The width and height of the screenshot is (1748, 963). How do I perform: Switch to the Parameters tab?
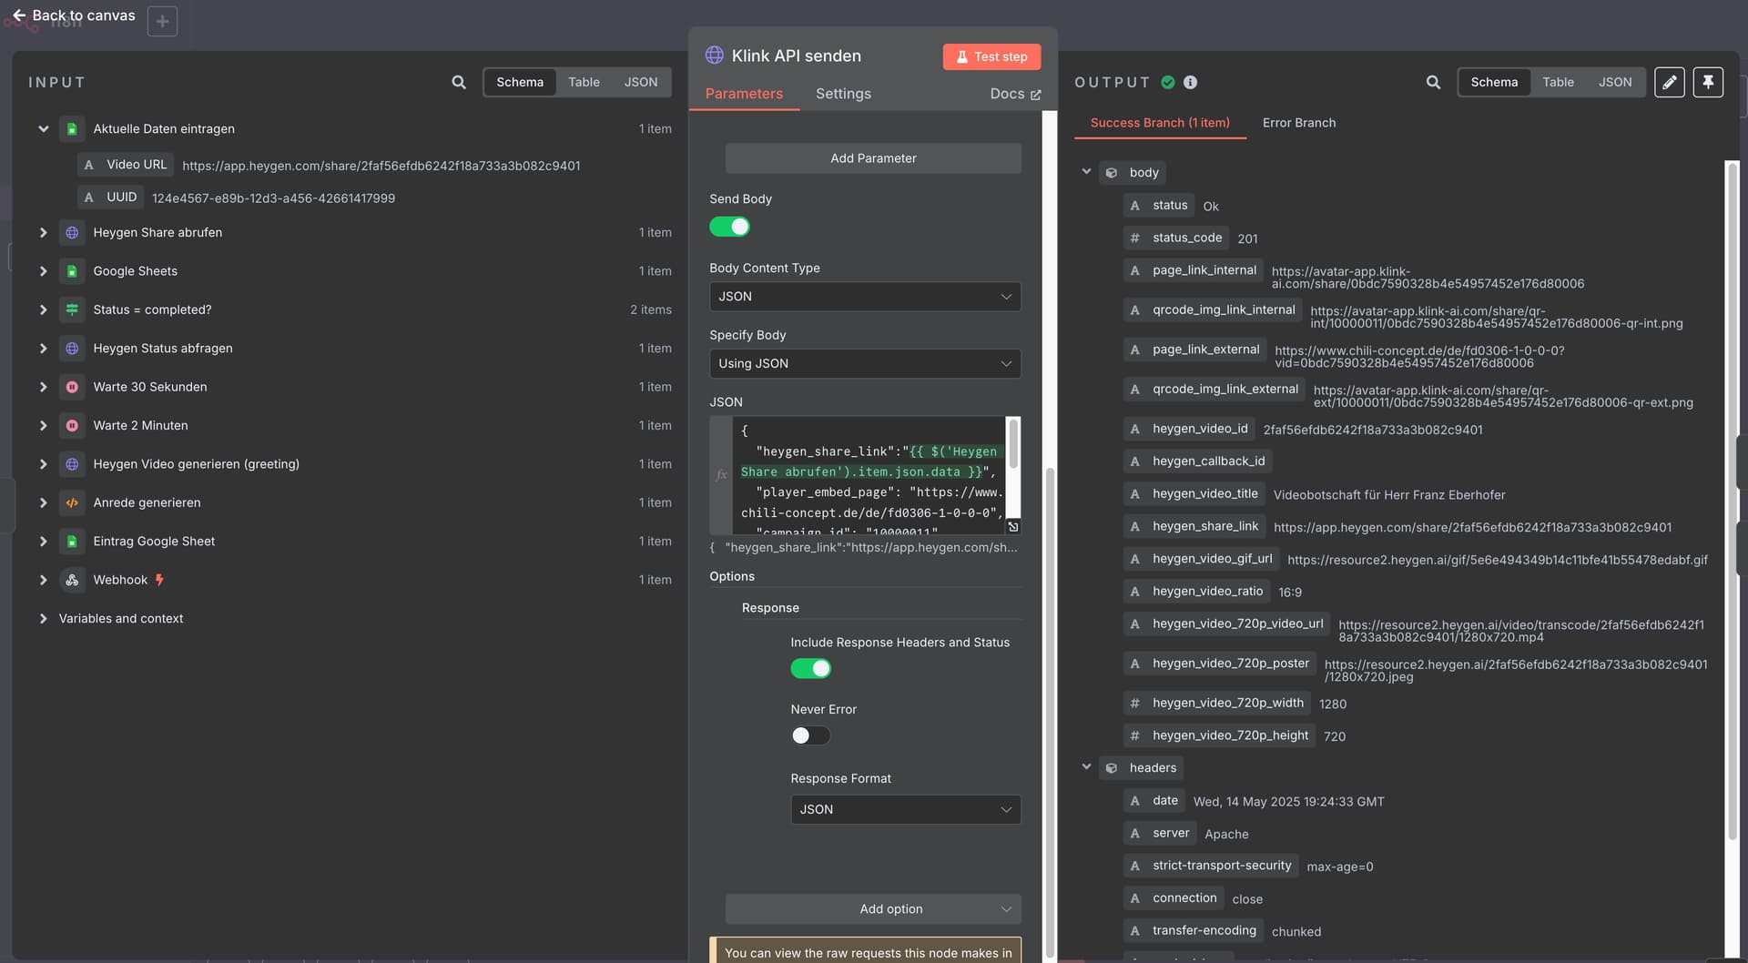click(744, 94)
